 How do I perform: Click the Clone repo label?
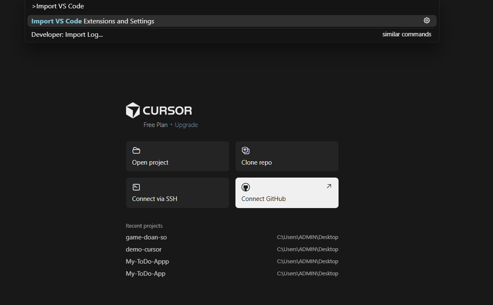point(257,163)
